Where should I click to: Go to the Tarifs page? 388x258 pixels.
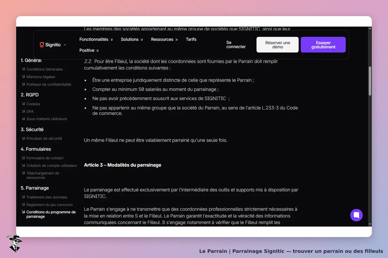click(191, 39)
